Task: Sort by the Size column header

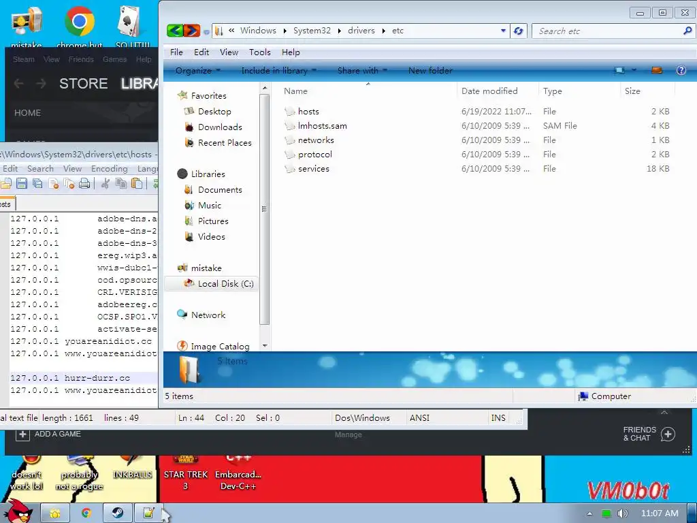Action: click(632, 91)
